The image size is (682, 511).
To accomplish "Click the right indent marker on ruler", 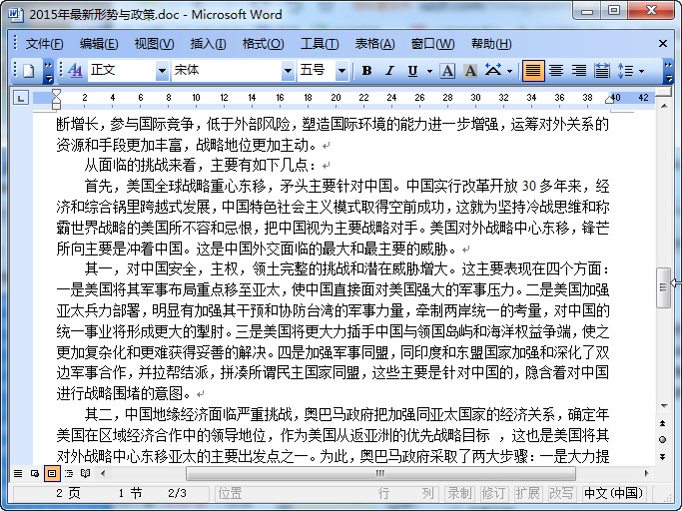I will click(609, 99).
